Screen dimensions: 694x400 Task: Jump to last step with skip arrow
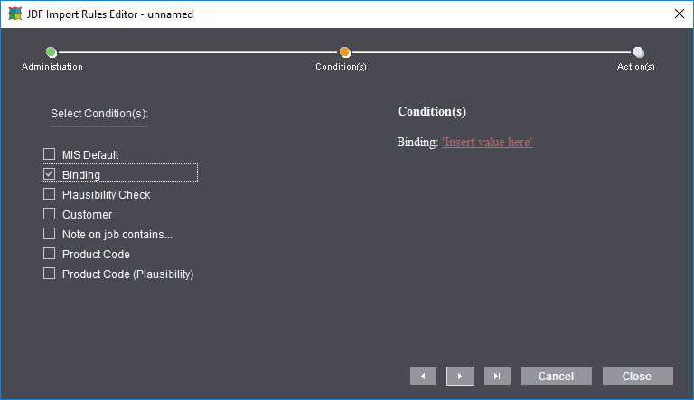[497, 376]
